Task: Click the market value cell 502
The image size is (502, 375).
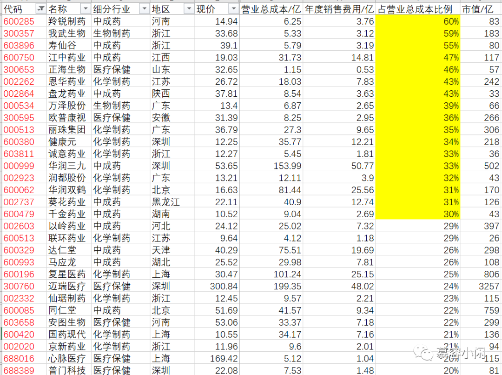Action: click(481, 166)
